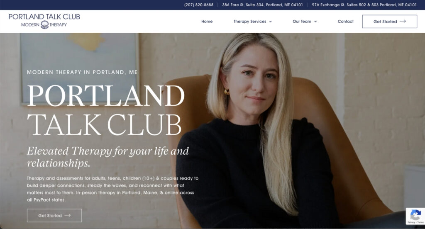Expand the Our Team chevron

coord(315,22)
